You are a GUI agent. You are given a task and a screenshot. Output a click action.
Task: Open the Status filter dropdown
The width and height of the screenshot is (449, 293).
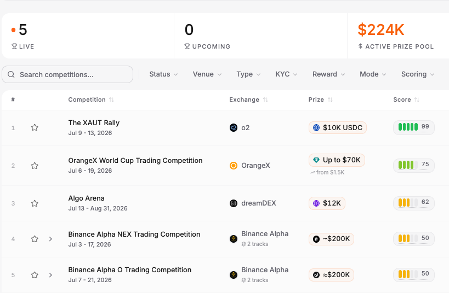click(163, 74)
